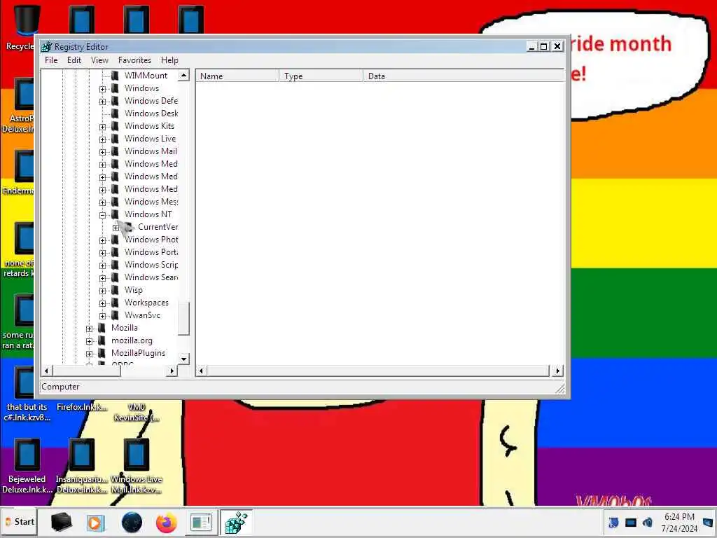The width and height of the screenshot is (717, 538).
Task: Select the Workspaces key label
Action: 146,303
